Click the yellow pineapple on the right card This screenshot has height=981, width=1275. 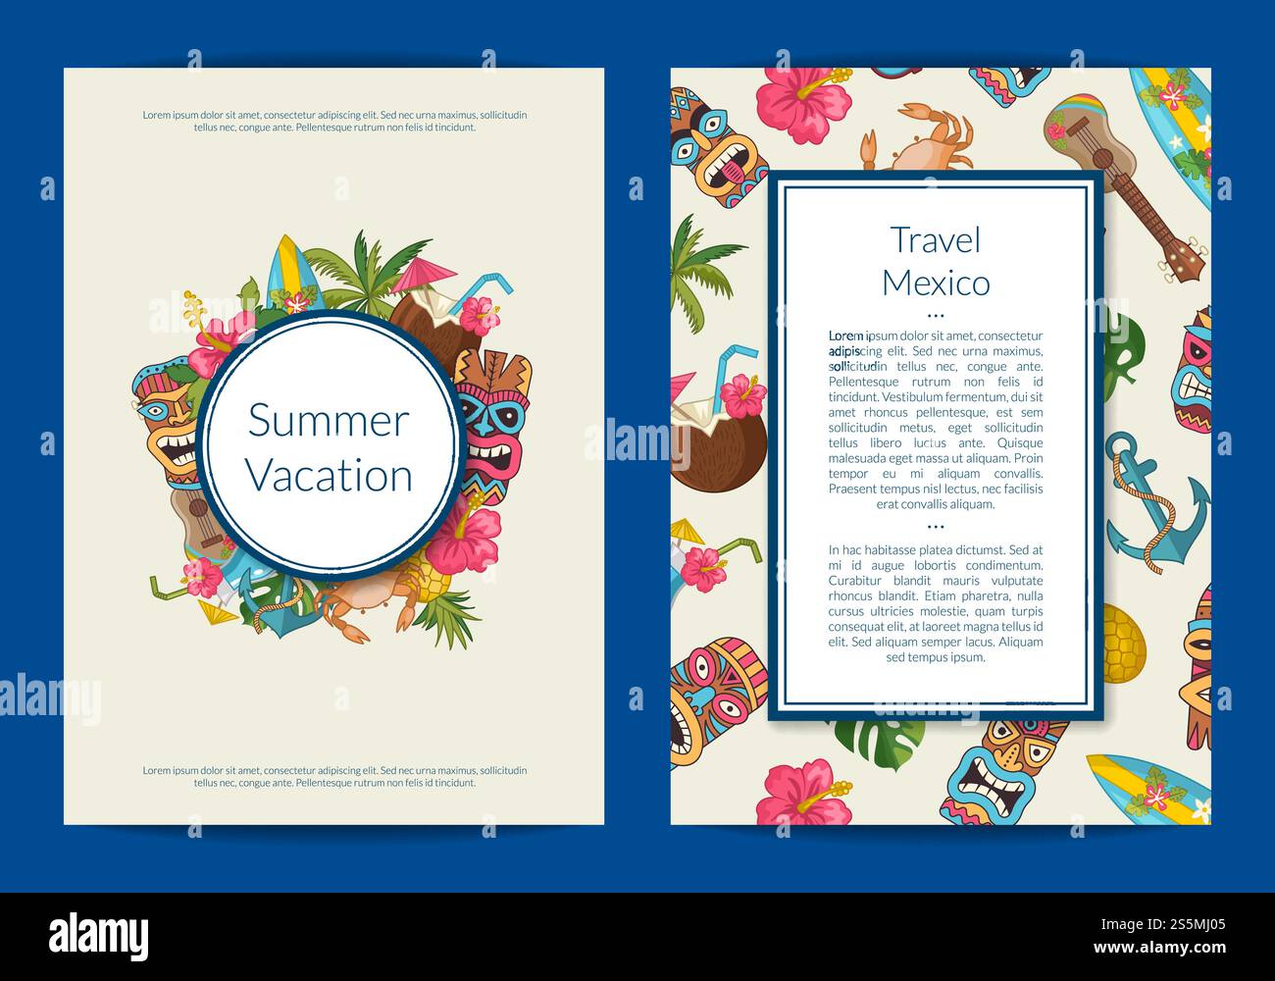(x=1124, y=643)
